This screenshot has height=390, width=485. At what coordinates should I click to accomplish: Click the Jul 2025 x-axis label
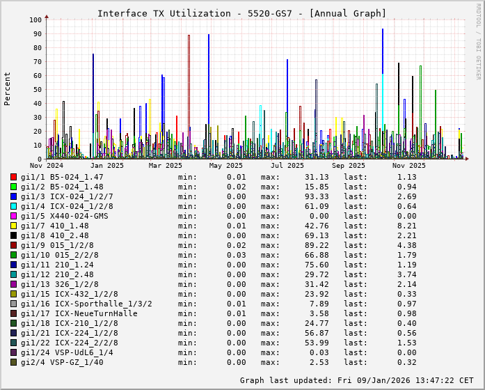[x=287, y=166]
